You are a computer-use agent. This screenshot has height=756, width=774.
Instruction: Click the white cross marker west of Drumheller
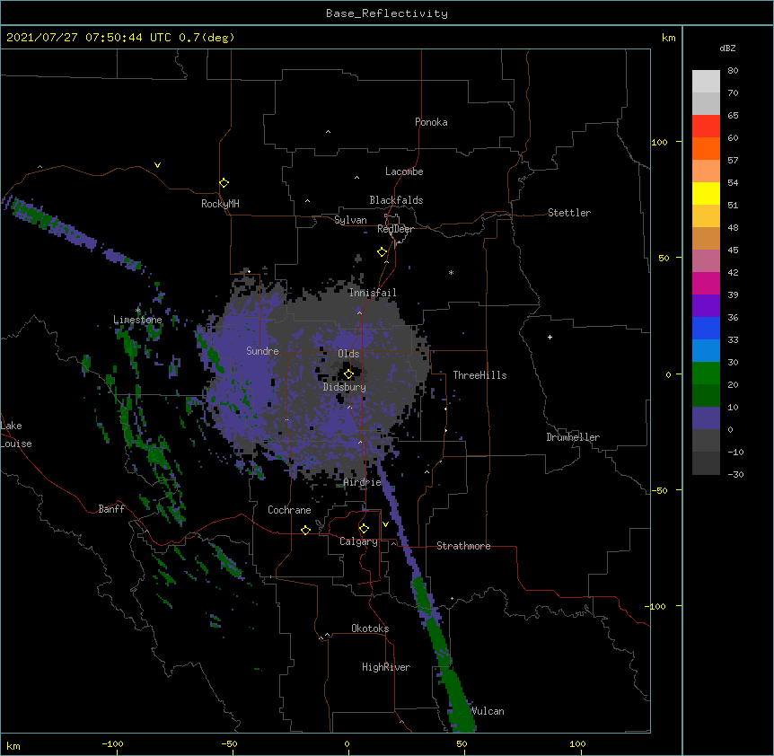tap(550, 337)
